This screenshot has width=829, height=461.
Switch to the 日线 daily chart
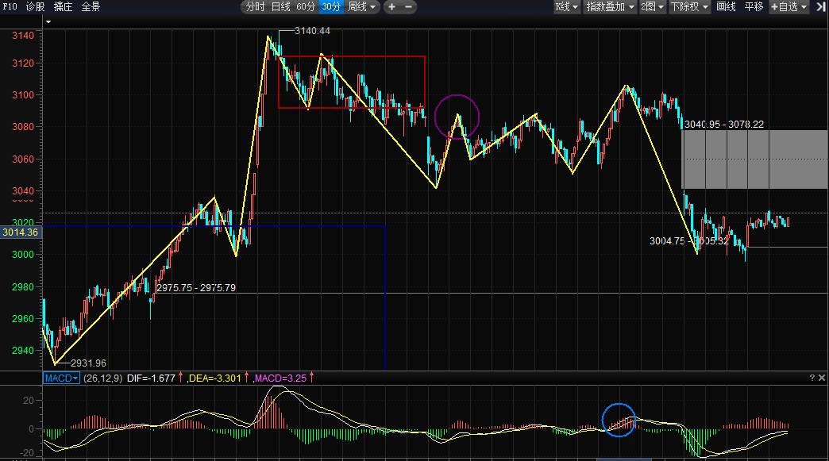tap(281, 7)
